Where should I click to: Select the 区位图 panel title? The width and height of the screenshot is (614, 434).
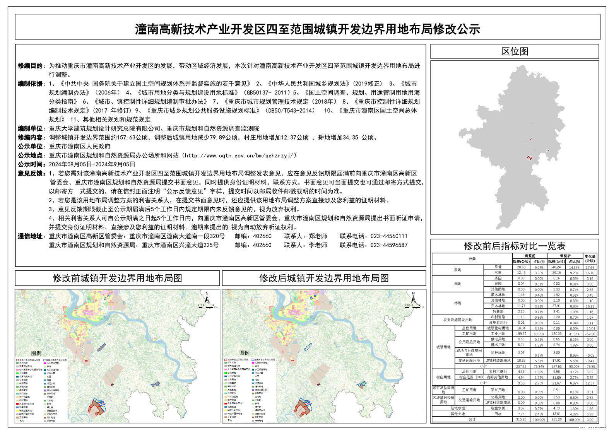point(514,51)
